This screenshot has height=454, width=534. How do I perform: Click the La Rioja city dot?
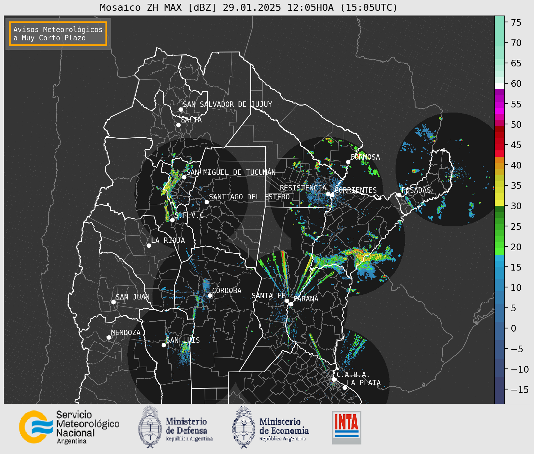149,245
